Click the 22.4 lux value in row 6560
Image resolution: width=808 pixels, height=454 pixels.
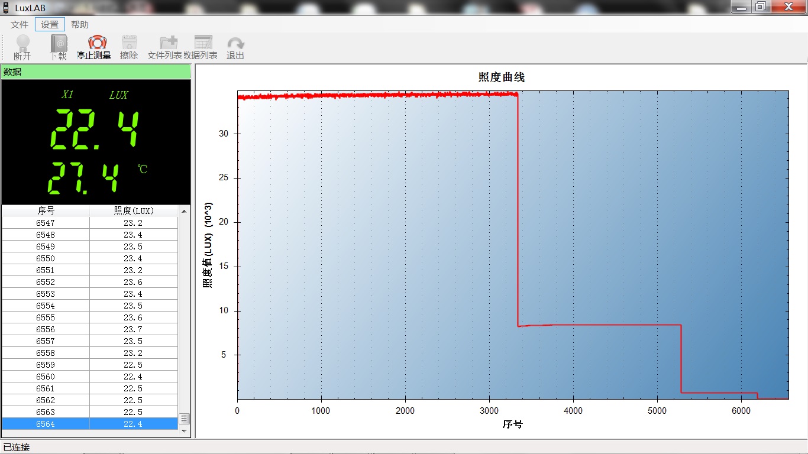133,377
